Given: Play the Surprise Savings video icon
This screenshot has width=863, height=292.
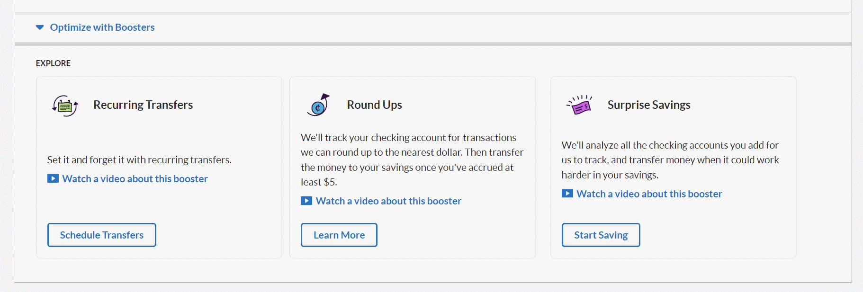Looking at the screenshot, I should click(567, 194).
